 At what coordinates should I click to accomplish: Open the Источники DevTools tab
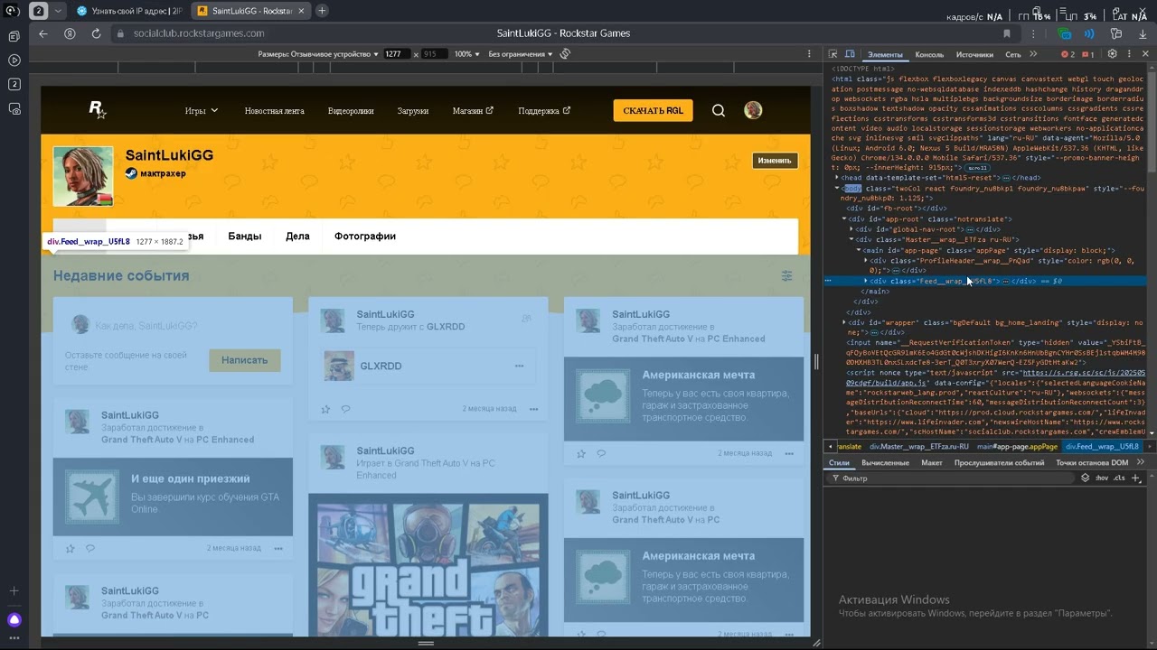974,55
